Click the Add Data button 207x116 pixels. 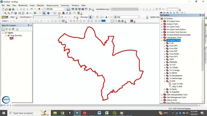39,9
